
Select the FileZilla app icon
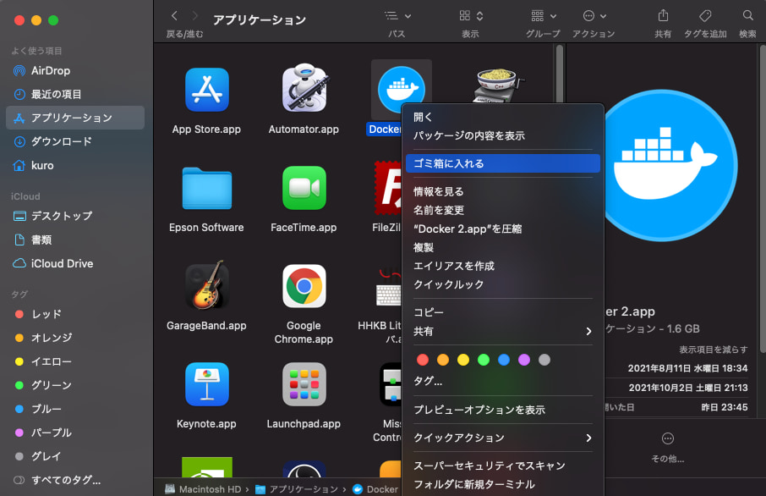(x=387, y=188)
